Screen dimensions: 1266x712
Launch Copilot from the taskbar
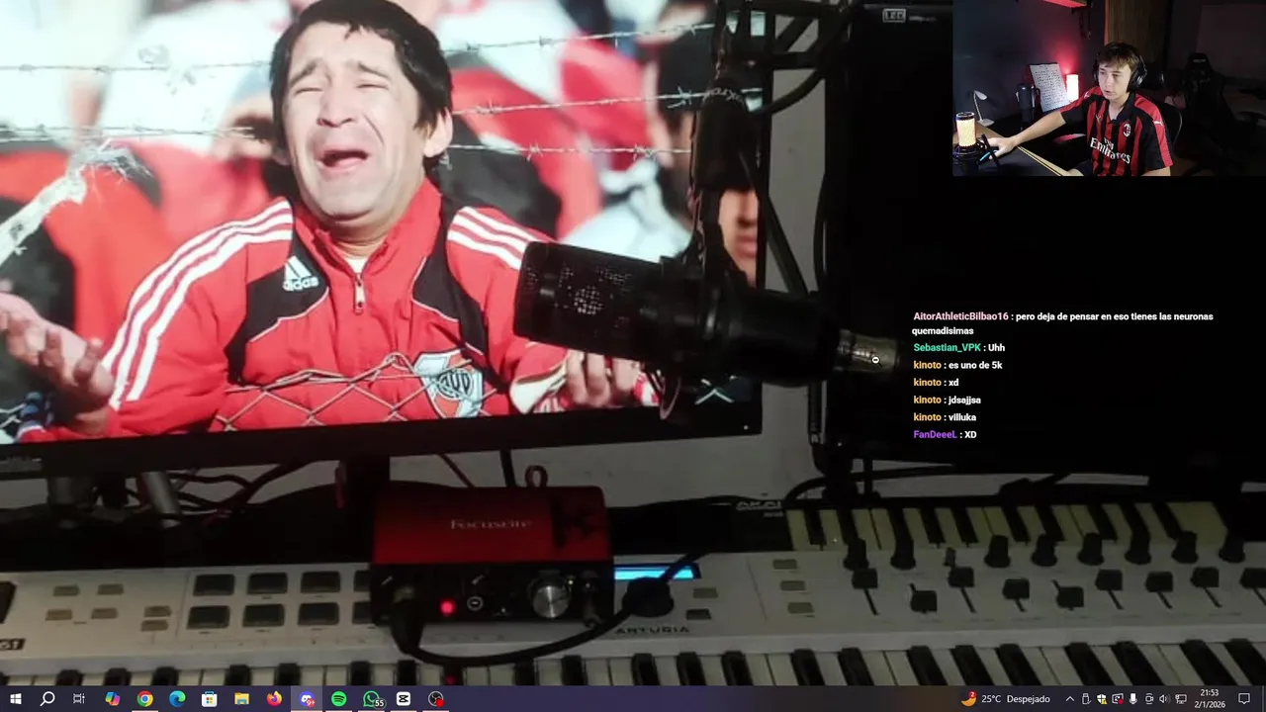click(113, 699)
